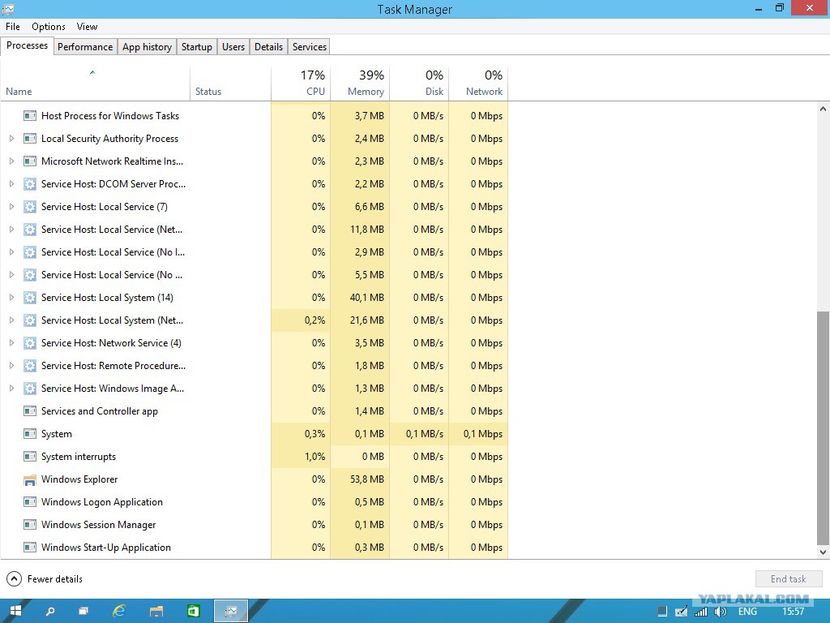Click the Service Host: Remote Procedure gear icon
The width and height of the screenshot is (830, 623).
pos(30,366)
